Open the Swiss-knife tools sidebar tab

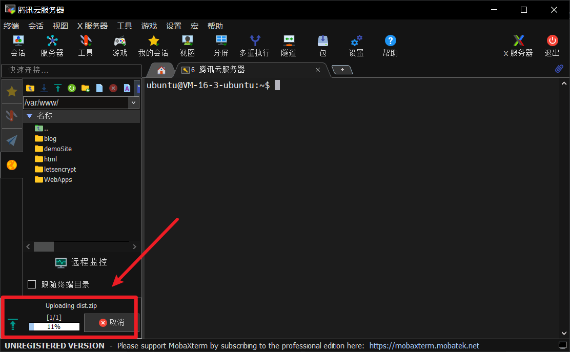point(12,115)
